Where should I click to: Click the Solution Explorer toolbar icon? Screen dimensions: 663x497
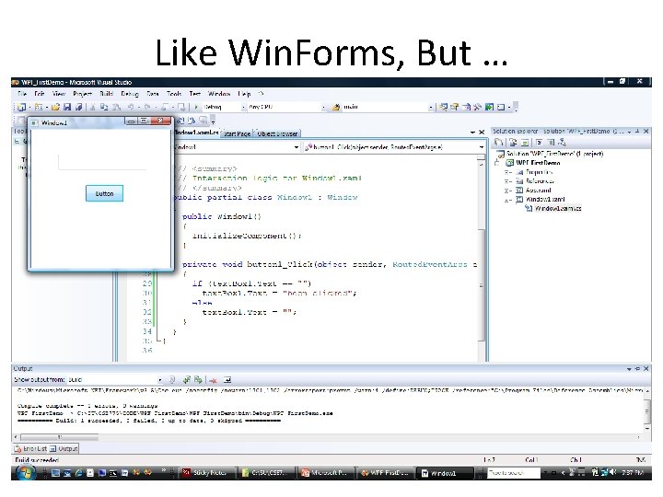[443, 107]
